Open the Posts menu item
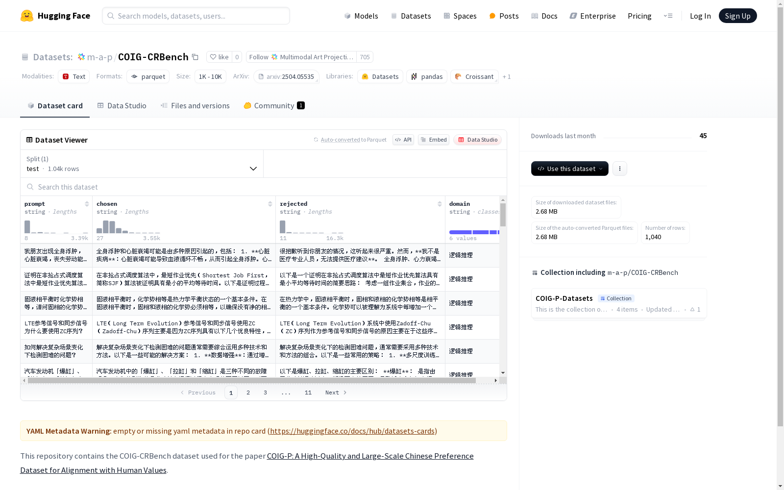The height and width of the screenshot is (490, 784). pos(504,16)
